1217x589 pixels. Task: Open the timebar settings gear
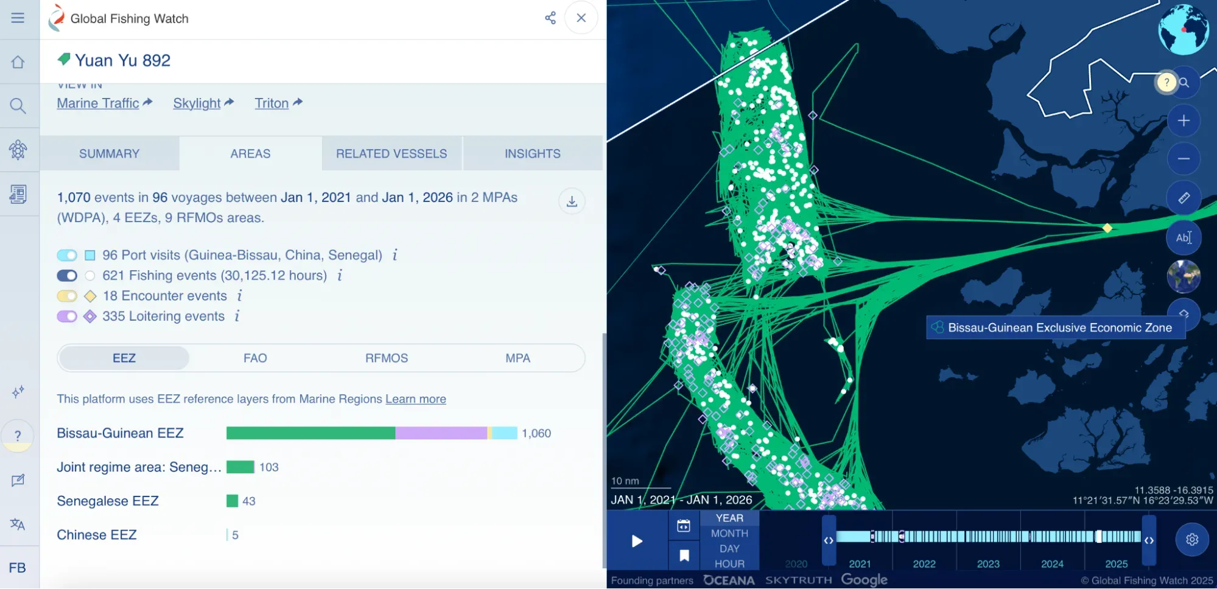[x=1191, y=539]
